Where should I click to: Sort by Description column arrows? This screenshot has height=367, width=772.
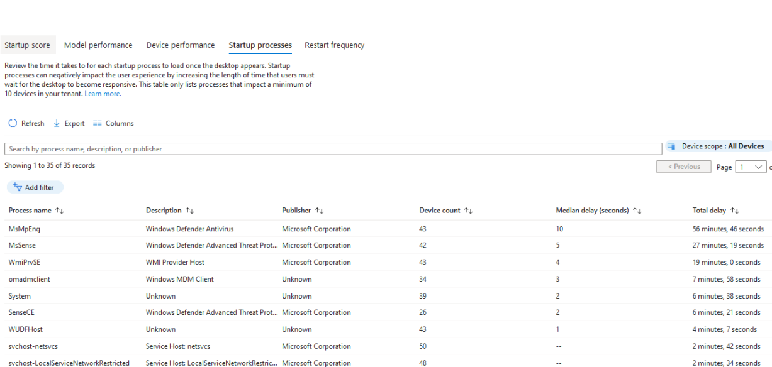click(x=187, y=210)
